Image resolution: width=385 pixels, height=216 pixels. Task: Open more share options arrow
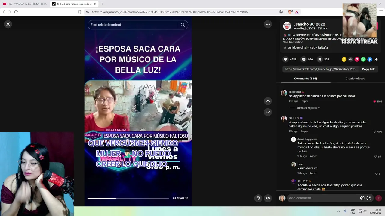click(x=376, y=59)
